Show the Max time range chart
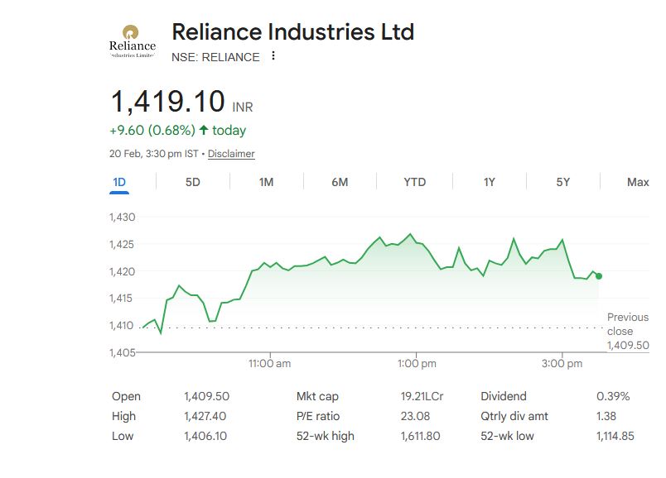Screen dimensions: 666x478 [637, 182]
